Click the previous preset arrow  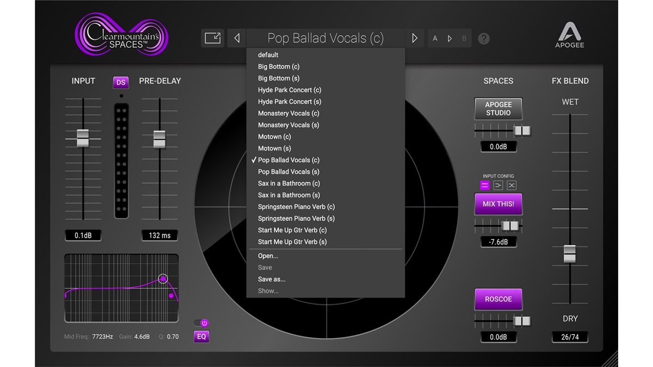237,38
